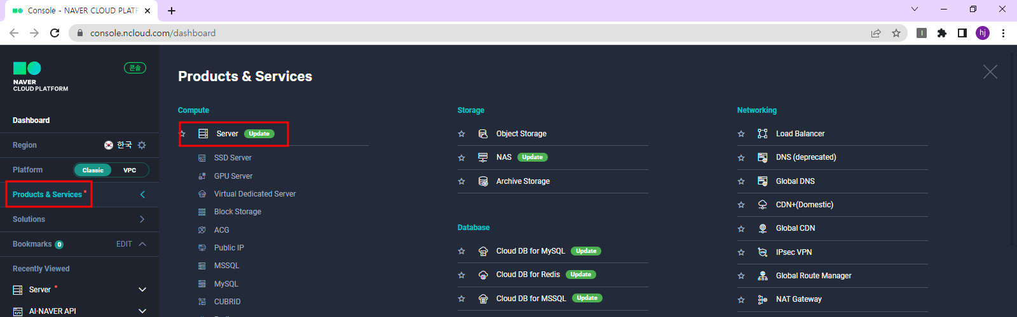The width and height of the screenshot is (1017, 317).
Task: Select MySQL under Server
Action: 226,284
